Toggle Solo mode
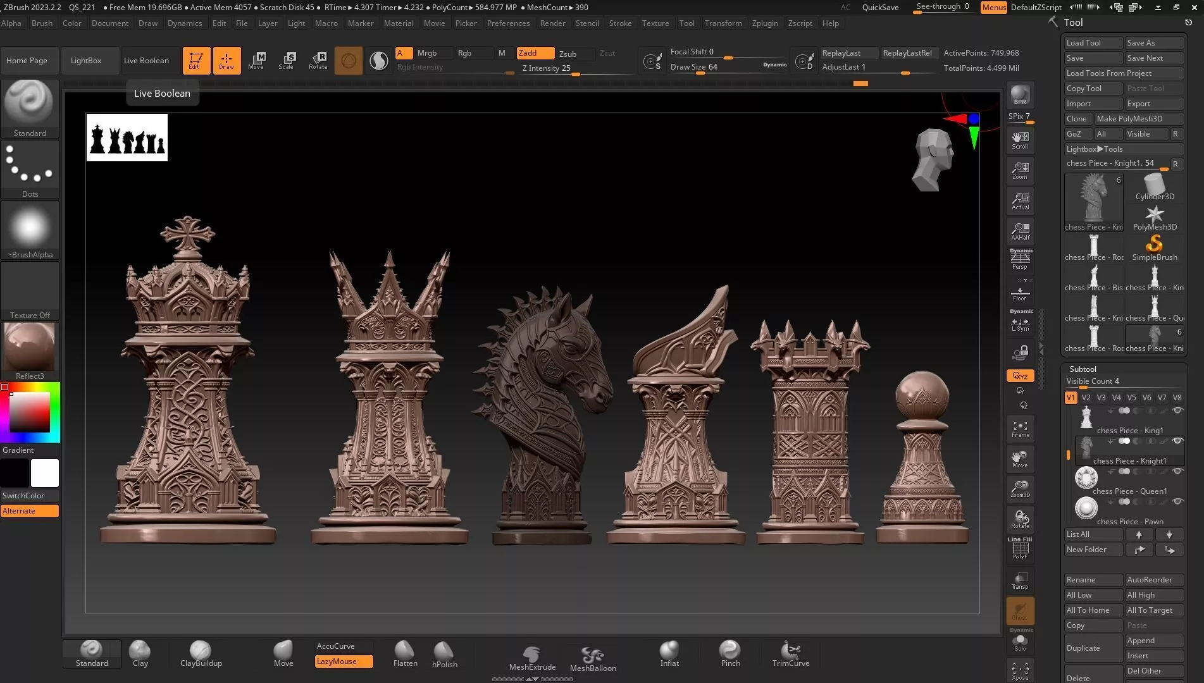1204x683 pixels. [x=1020, y=641]
